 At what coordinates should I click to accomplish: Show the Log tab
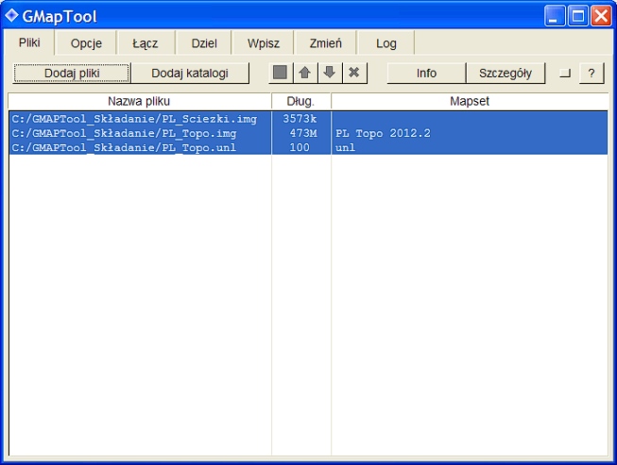(x=386, y=43)
